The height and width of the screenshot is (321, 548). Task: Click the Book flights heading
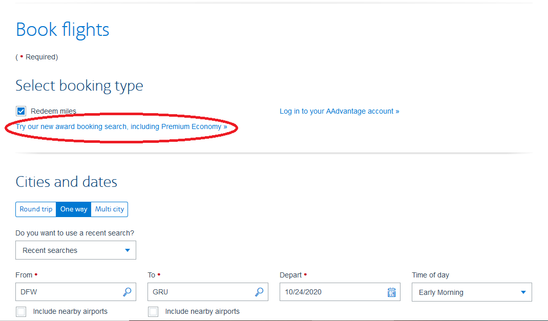[x=62, y=30]
